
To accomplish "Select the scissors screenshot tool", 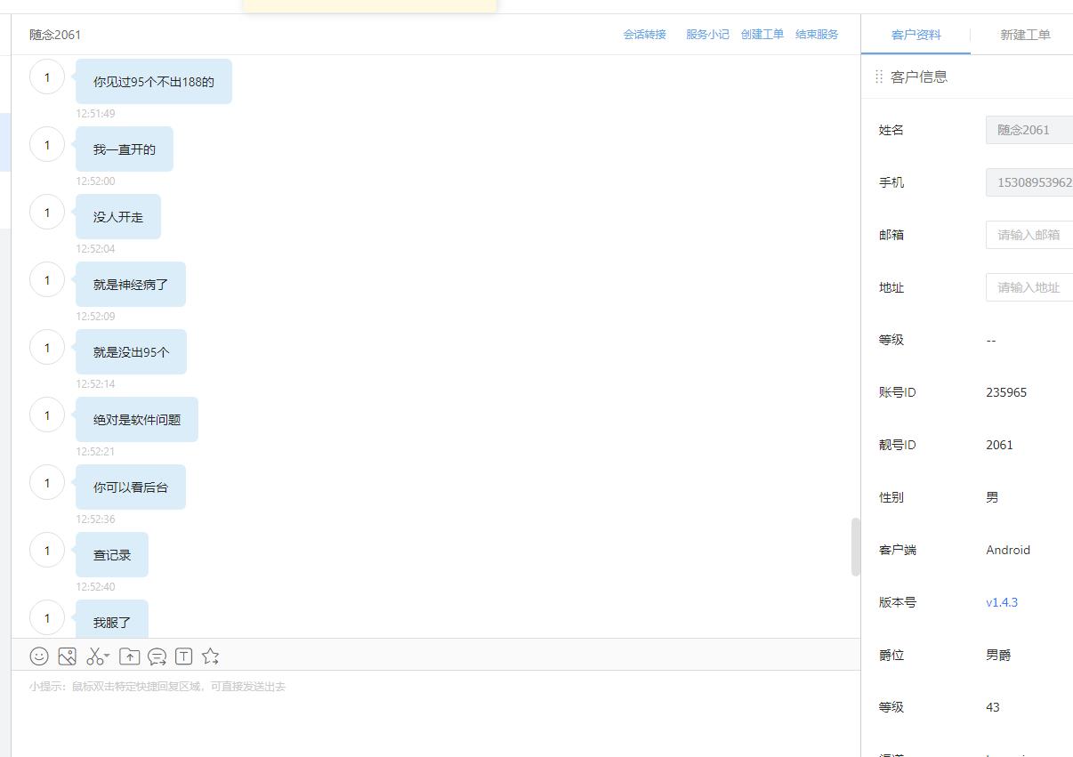I will [93, 656].
